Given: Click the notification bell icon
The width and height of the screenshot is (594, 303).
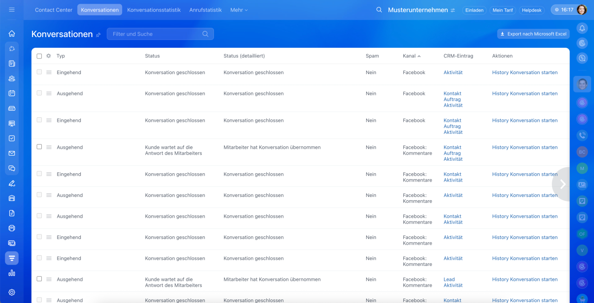Looking at the screenshot, I should coord(582,29).
